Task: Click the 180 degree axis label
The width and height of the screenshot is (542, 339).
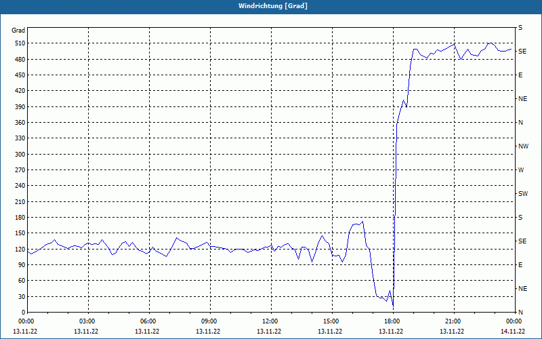Action: pyautogui.click(x=20, y=218)
